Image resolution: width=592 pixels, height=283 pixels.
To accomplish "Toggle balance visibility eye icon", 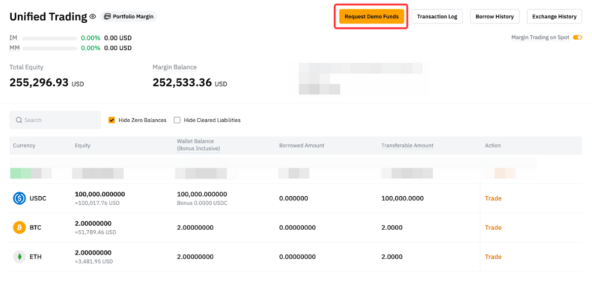I will 93,17.
